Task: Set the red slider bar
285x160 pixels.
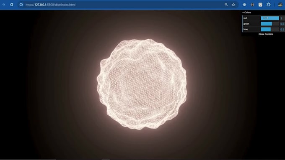Action: pyautogui.click(x=270, y=18)
